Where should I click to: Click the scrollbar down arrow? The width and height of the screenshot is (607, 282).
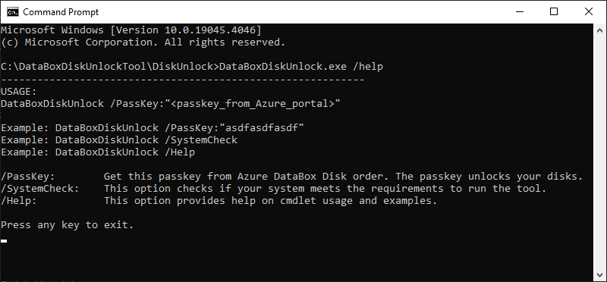click(x=599, y=274)
